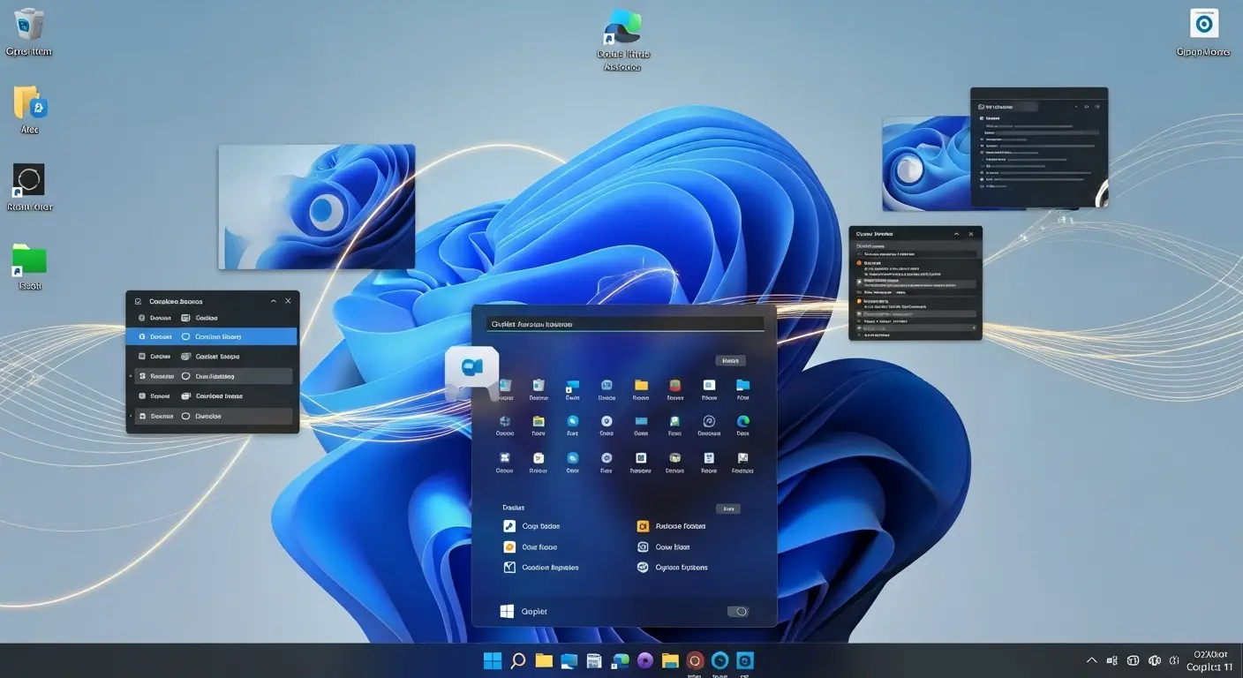Open the Edge icon in the Start menu grid
This screenshot has width=1243, height=678.
pos(742,422)
